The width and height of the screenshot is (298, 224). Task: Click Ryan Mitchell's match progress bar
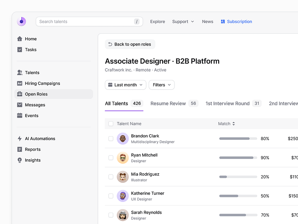click(238, 158)
